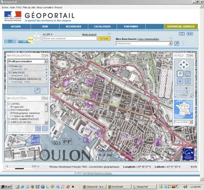Screen dimensions: 204x190
Task: Pan the map down with the bottom arrow
Action: click(184, 68)
